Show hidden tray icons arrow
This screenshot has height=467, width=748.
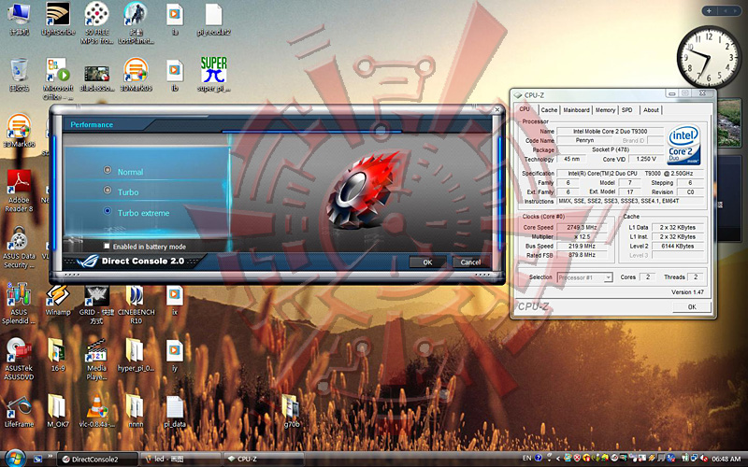(558, 459)
